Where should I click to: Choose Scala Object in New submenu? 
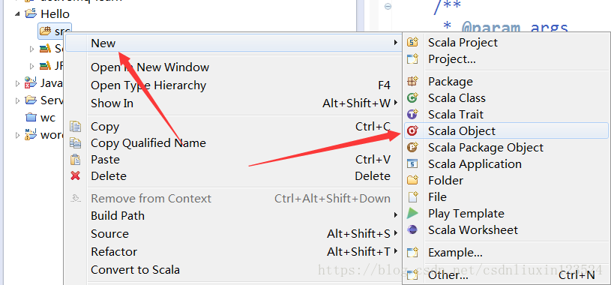click(x=506, y=130)
